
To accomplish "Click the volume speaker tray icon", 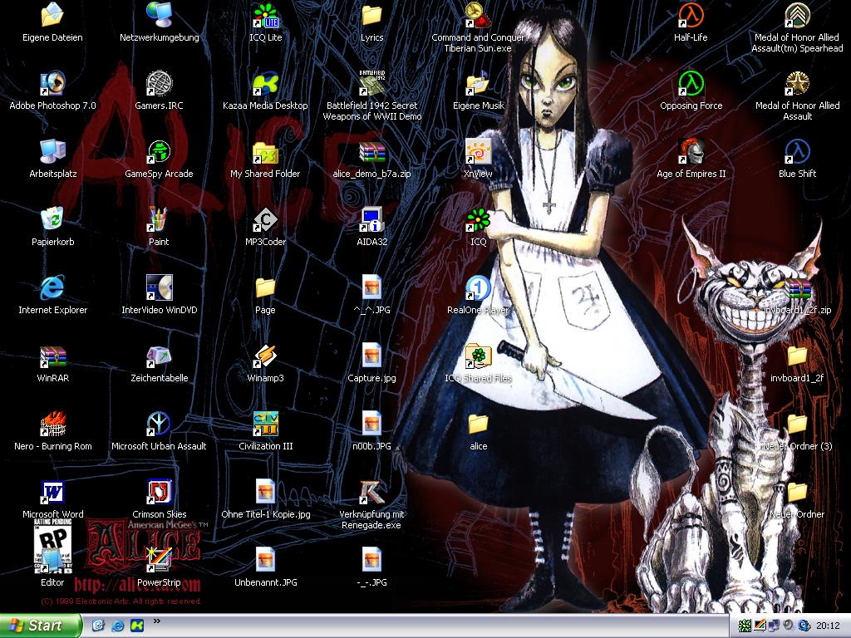I will 789,626.
